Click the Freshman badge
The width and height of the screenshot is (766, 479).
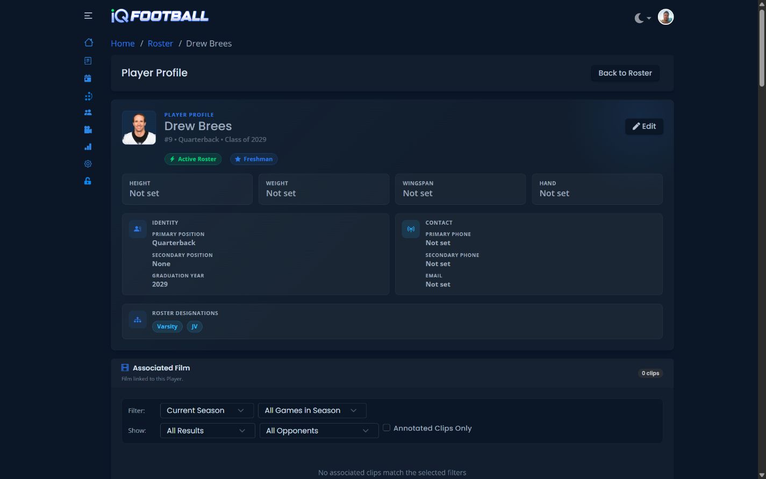point(254,159)
